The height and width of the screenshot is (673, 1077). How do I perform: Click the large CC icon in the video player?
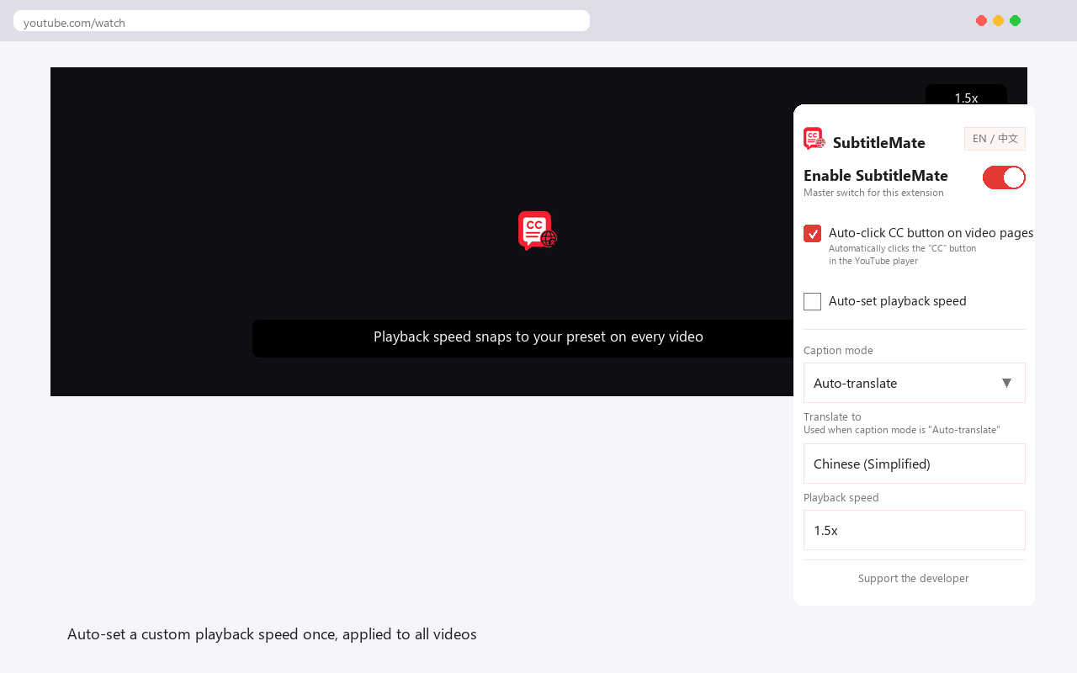click(x=538, y=231)
